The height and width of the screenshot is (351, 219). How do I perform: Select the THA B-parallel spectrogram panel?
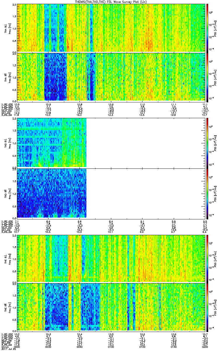point(111,77)
